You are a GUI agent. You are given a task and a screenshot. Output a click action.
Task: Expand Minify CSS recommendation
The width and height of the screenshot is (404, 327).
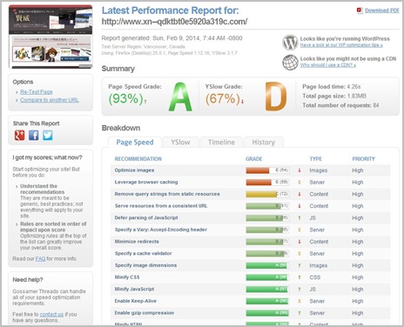pyautogui.click(x=127, y=277)
